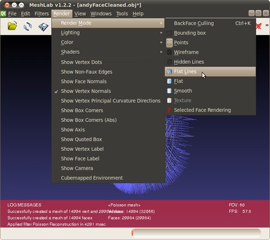Open the Tools menu
Viewport: 270px width, 240px height.
[x=122, y=14]
